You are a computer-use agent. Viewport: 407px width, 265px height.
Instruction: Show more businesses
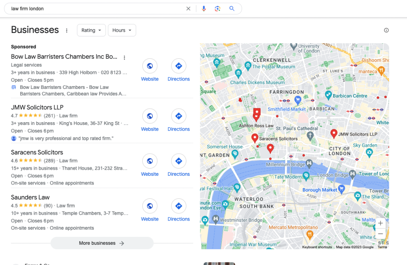click(x=102, y=243)
